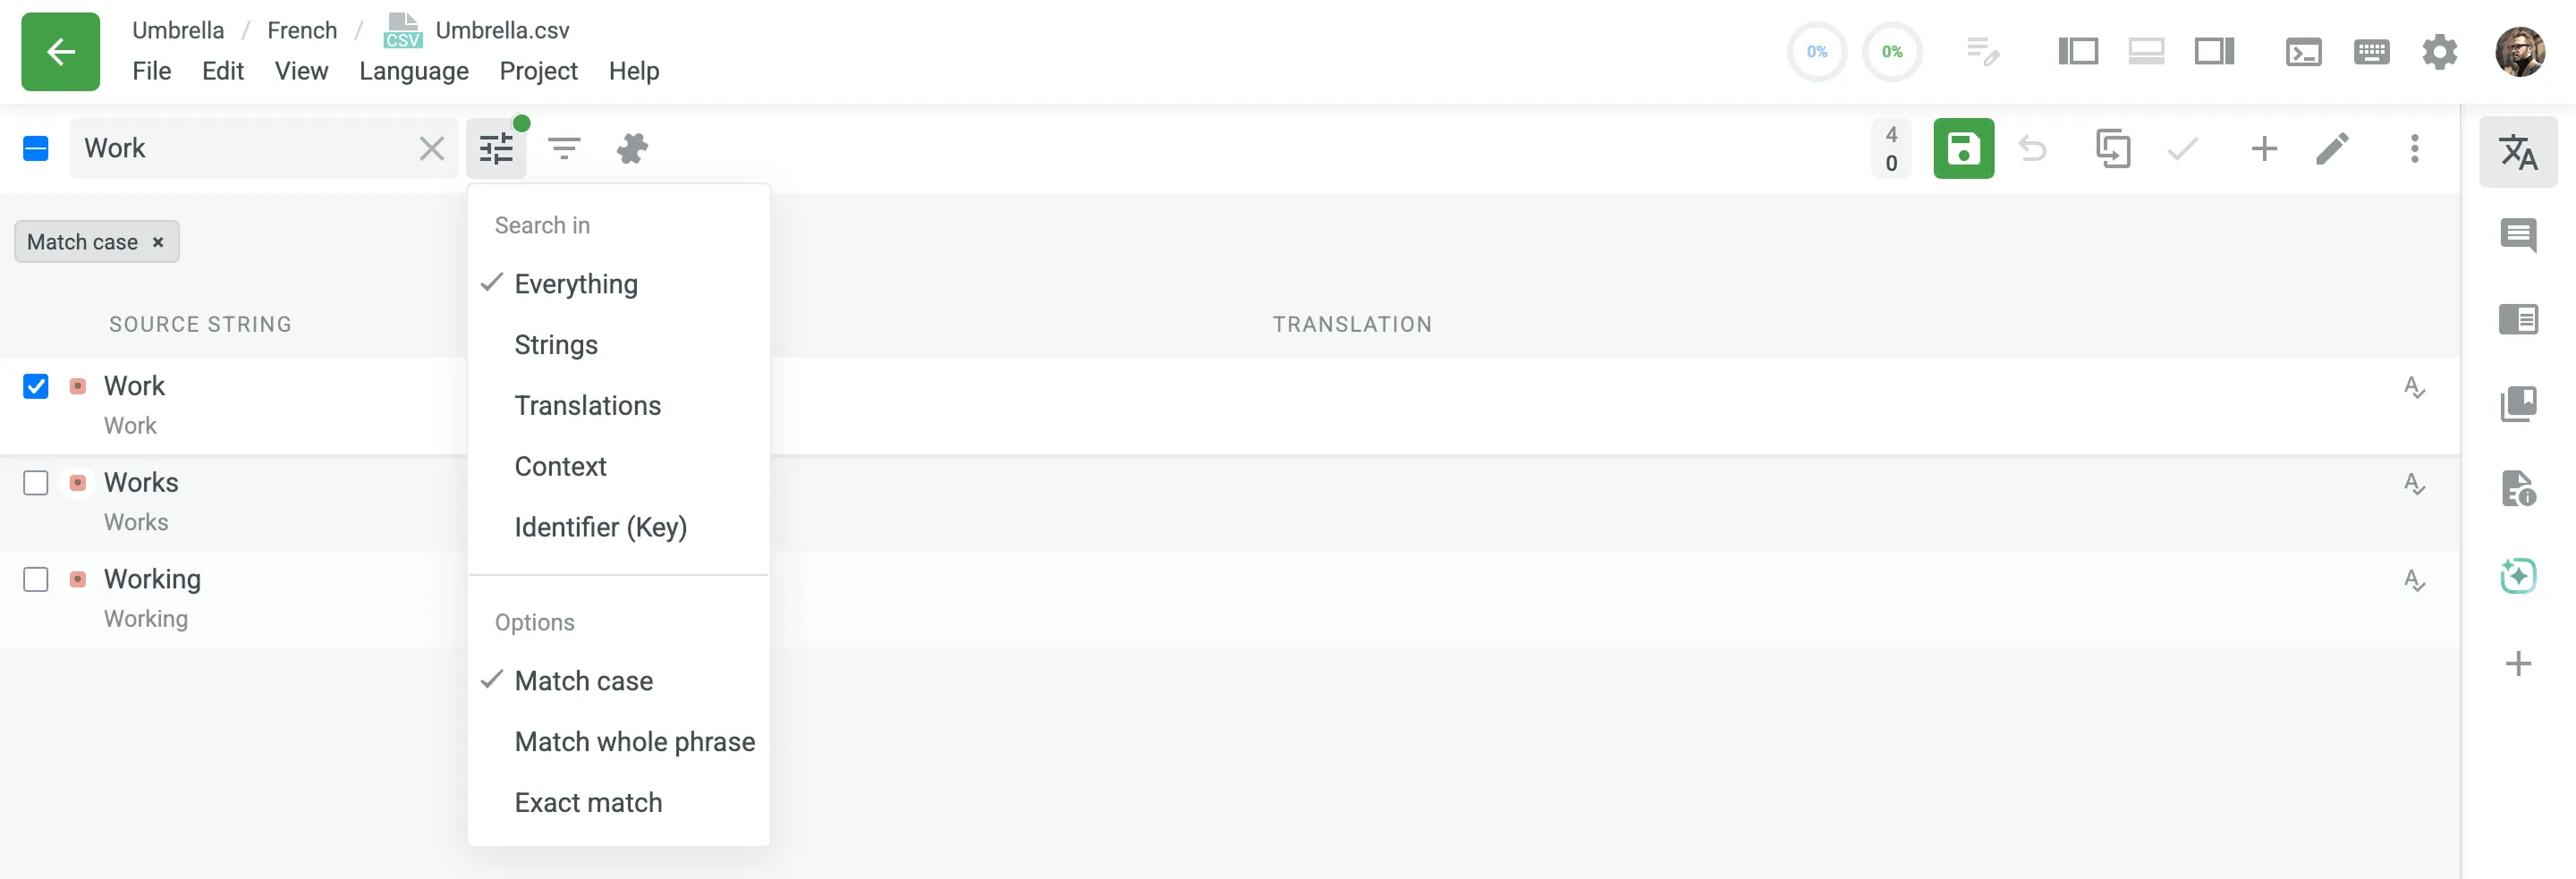Image resolution: width=2576 pixels, height=879 pixels.
Task: Open the File menu
Action: tap(152, 70)
